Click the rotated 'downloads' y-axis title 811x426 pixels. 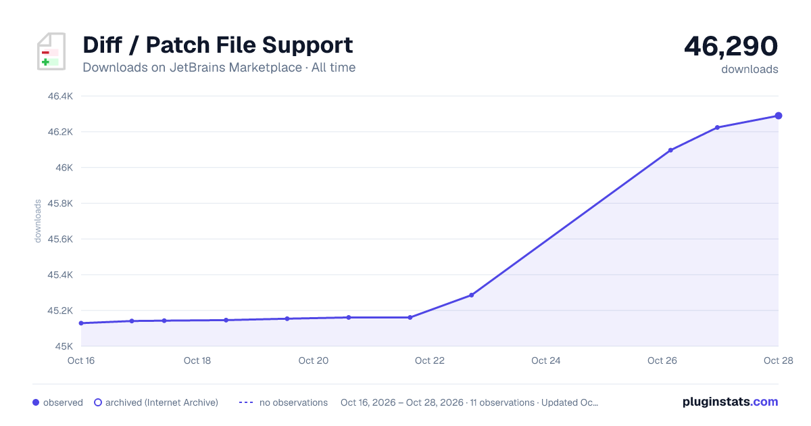(39, 221)
